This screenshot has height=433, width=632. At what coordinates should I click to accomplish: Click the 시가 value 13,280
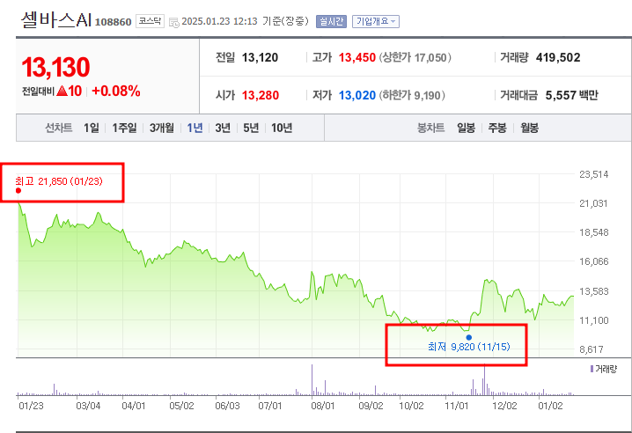[261, 96]
